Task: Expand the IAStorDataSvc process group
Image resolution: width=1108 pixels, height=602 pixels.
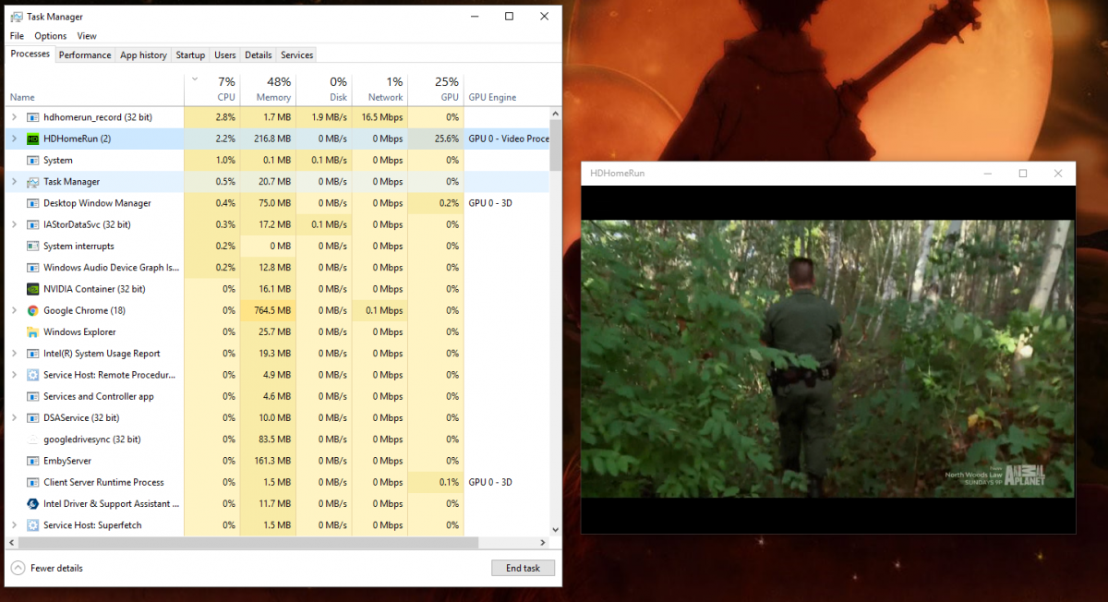Action: [14, 224]
